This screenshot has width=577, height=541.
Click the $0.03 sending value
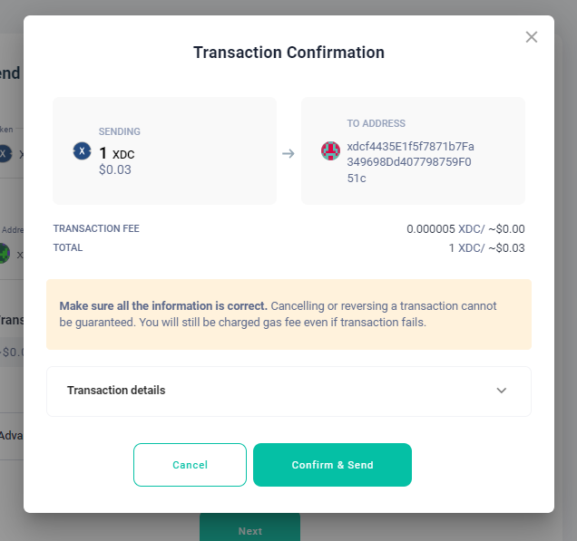[x=115, y=169]
